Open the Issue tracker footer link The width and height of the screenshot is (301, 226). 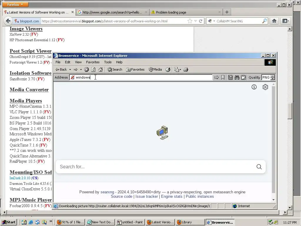click(x=147, y=196)
